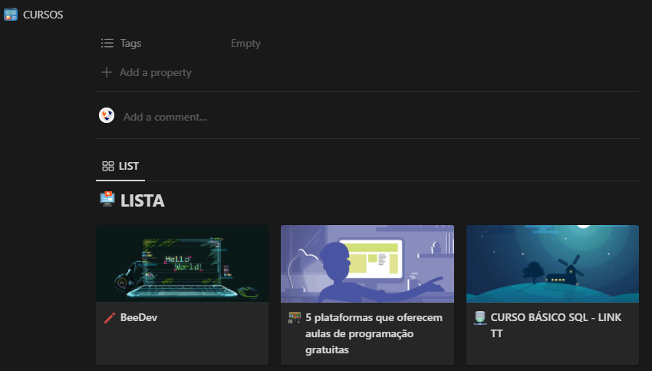The width and height of the screenshot is (652, 371).
Task: Click the Tags property list icon
Action: pos(107,43)
